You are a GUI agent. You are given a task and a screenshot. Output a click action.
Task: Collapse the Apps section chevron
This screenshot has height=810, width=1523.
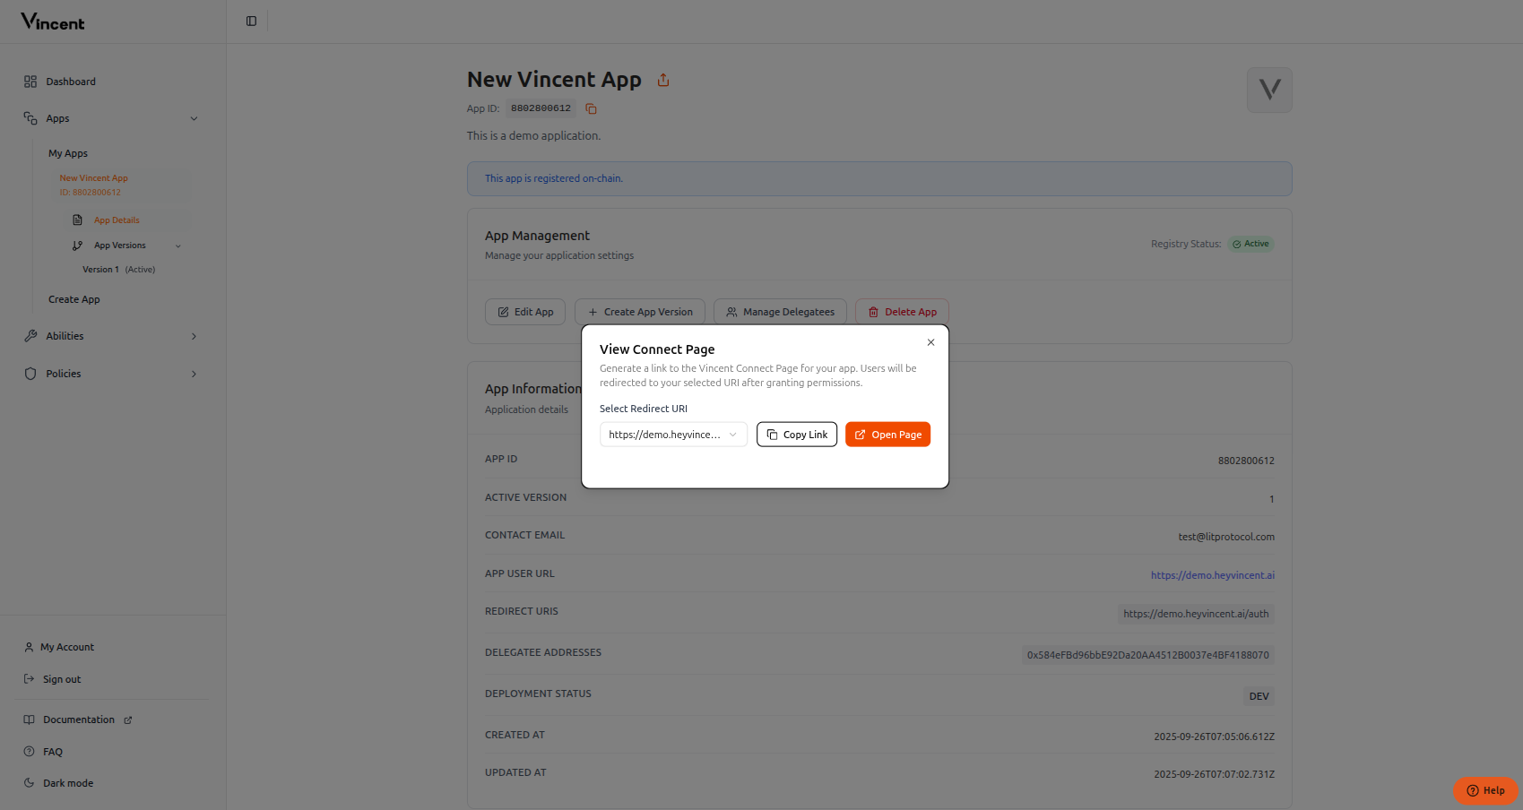tap(195, 117)
